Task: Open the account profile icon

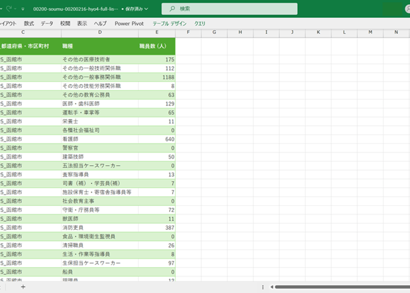Action: (x=408, y=8)
